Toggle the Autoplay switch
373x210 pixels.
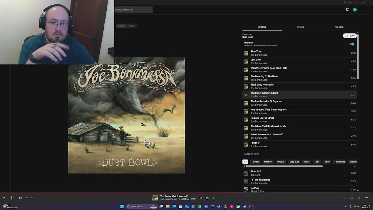pos(352,44)
